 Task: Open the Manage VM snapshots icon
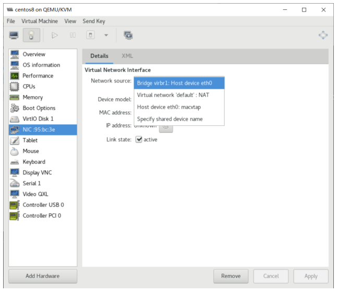pos(128,35)
